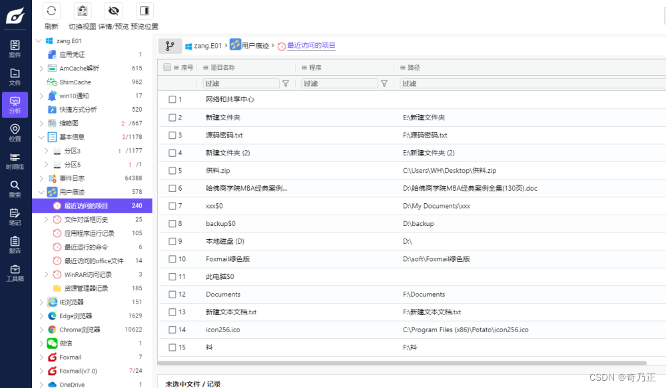
Task: Select the IE浏览器 tree node
Action: (71, 302)
